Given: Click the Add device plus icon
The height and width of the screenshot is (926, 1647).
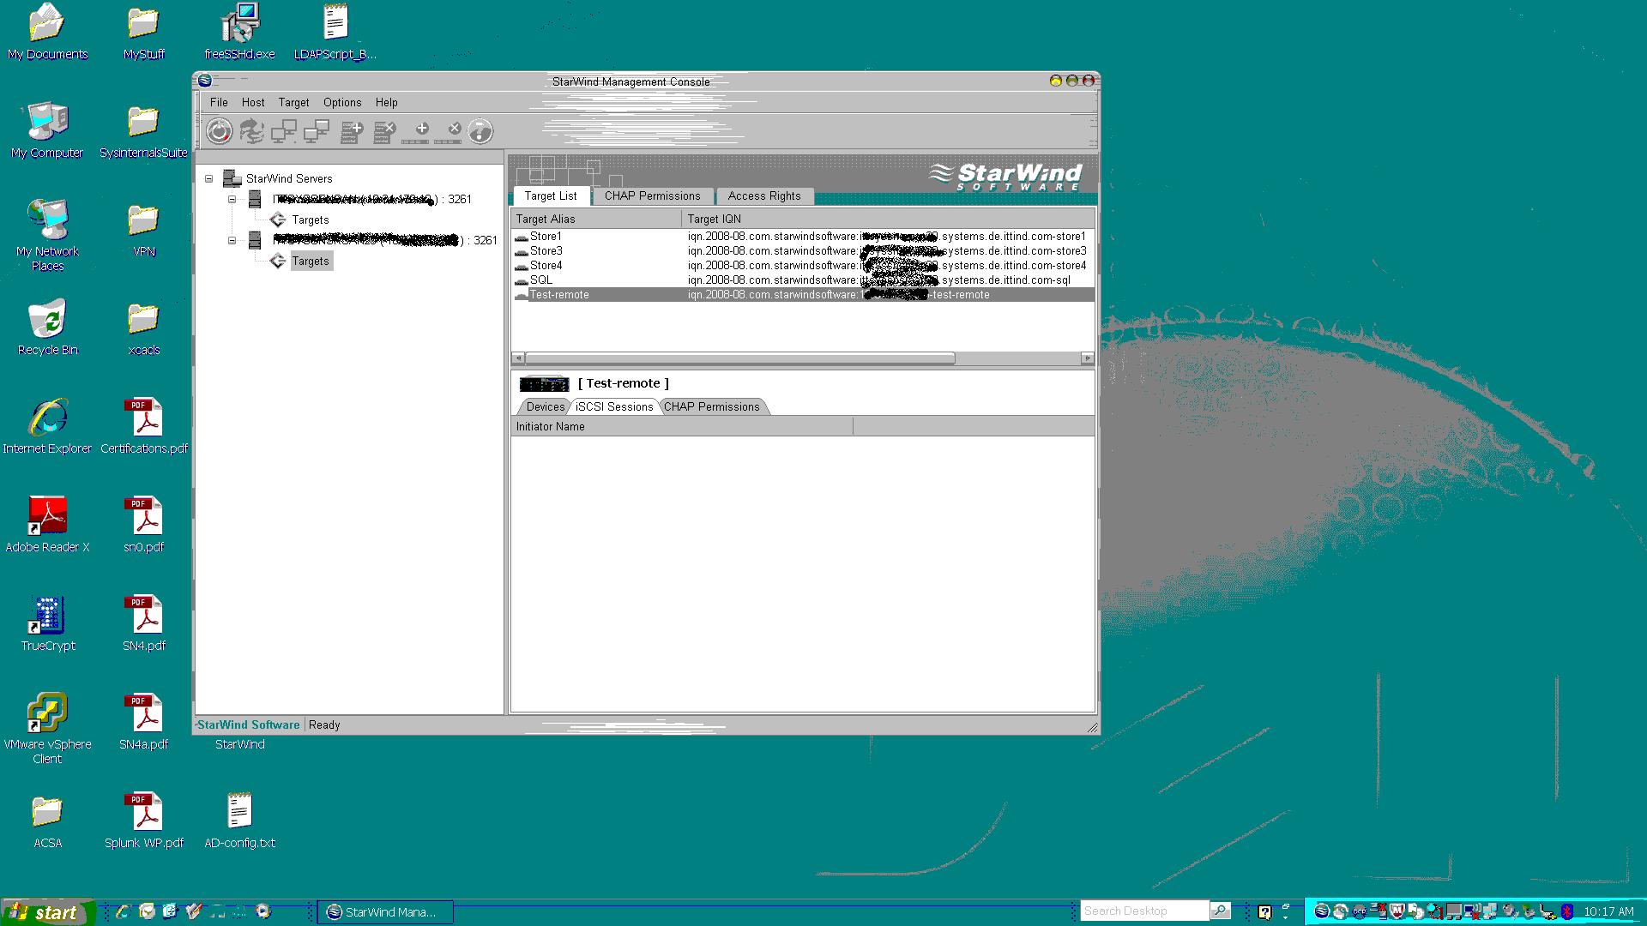Looking at the screenshot, I should coord(416,131).
